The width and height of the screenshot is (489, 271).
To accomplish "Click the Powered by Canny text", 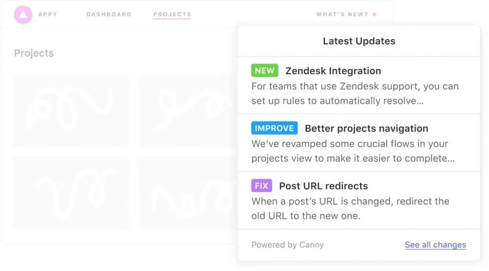I will (x=287, y=245).
